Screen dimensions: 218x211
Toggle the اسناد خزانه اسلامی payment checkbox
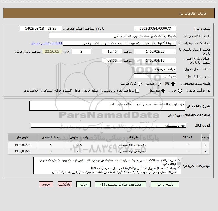coord(137,91)
